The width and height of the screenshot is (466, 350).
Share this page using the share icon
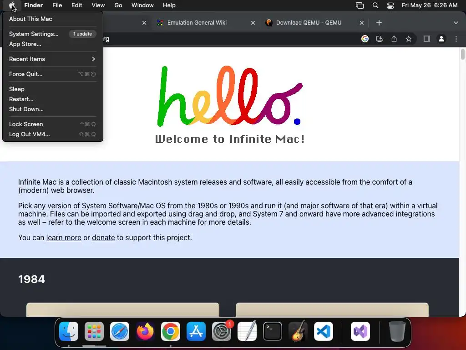pyautogui.click(x=394, y=39)
